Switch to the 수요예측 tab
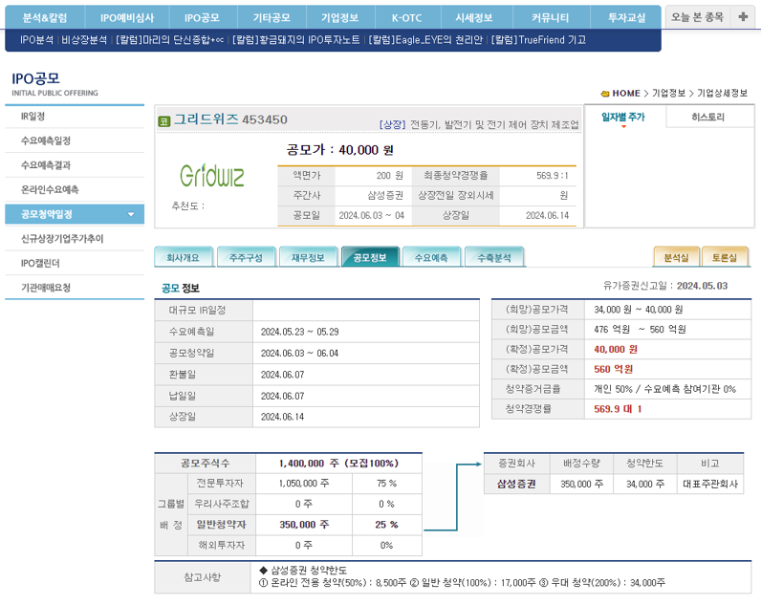The width and height of the screenshot is (761, 605). click(431, 258)
